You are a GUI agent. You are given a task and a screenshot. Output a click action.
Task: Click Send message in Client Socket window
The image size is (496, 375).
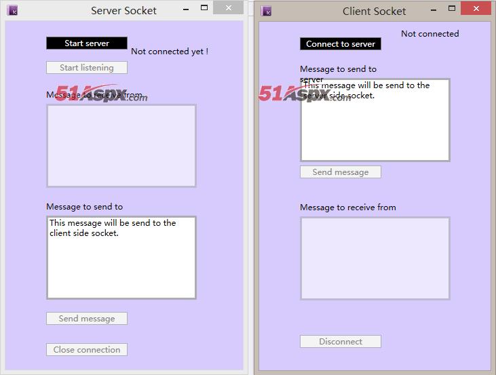coord(341,172)
